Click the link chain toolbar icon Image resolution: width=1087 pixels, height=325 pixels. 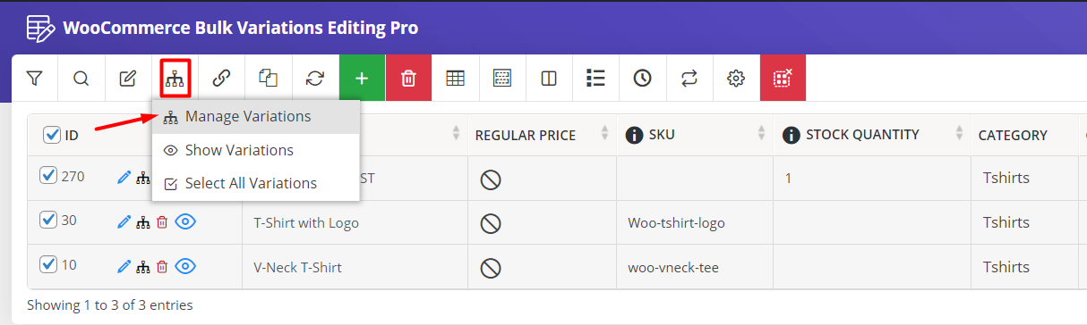tap(221, 79)
